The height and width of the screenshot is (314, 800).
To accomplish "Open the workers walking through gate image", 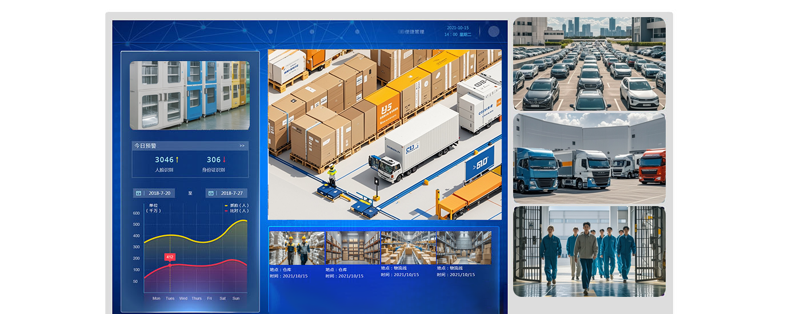I will (589, 251).
